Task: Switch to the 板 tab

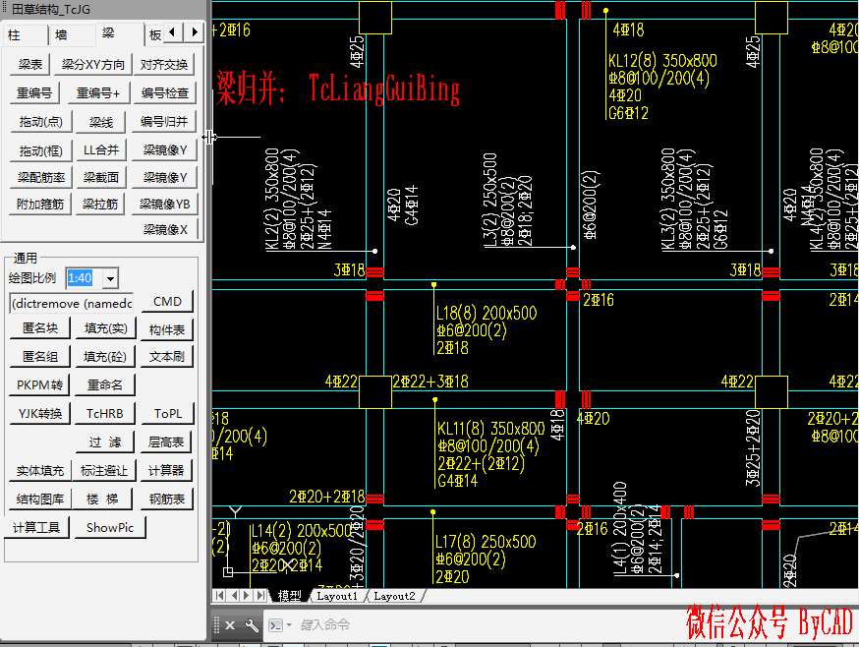Action: coord(154,35)
